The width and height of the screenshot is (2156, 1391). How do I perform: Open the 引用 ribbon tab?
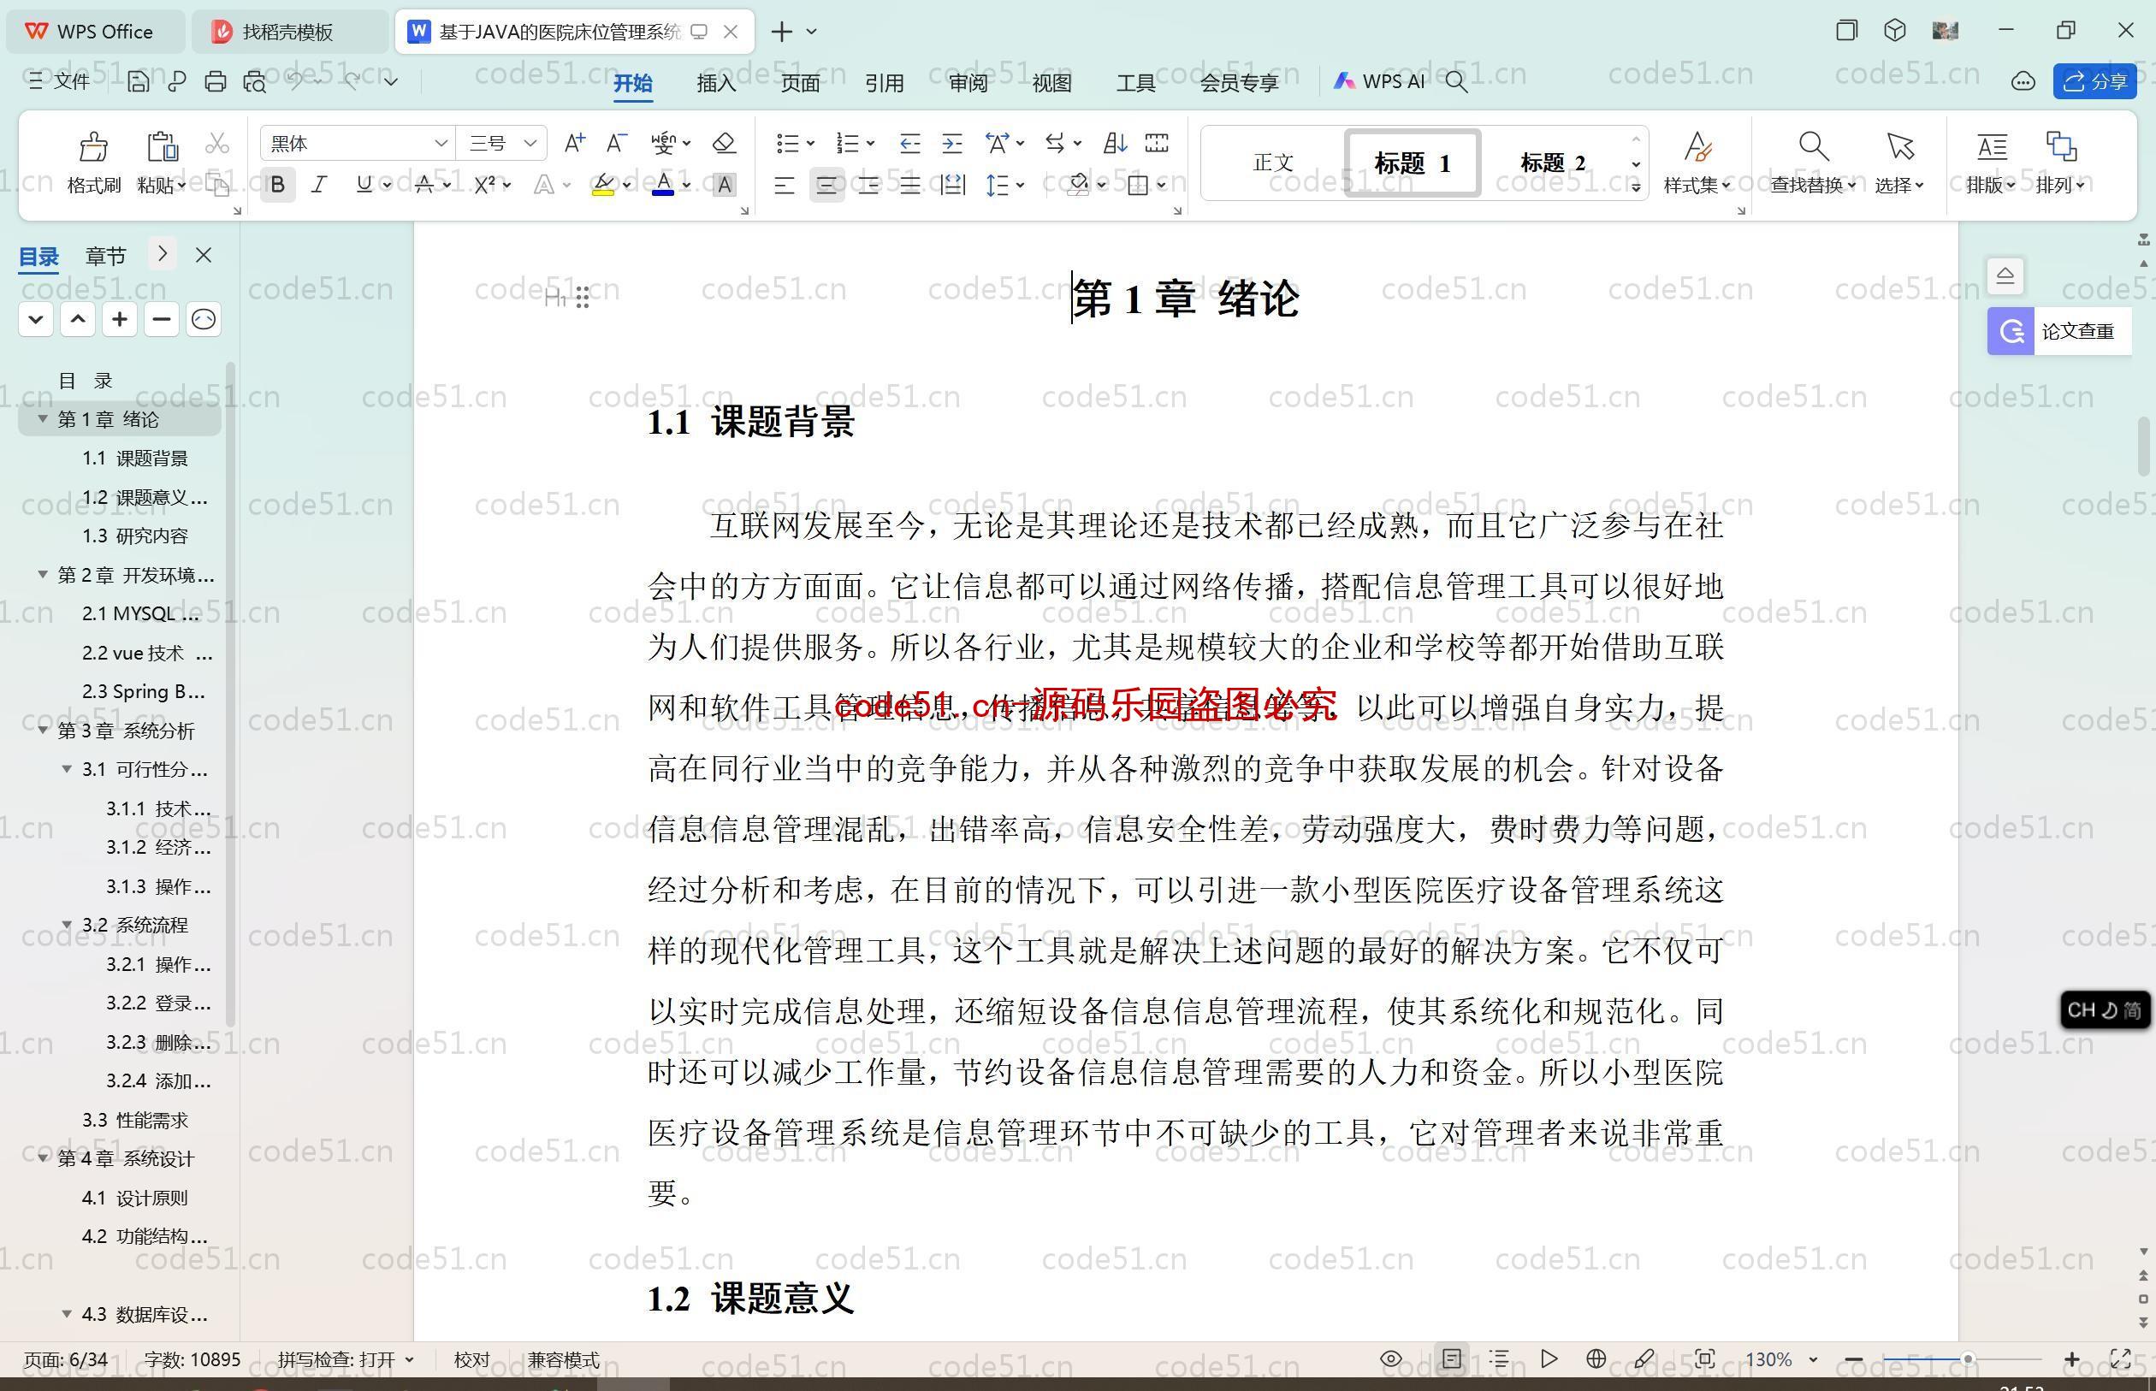885,82
